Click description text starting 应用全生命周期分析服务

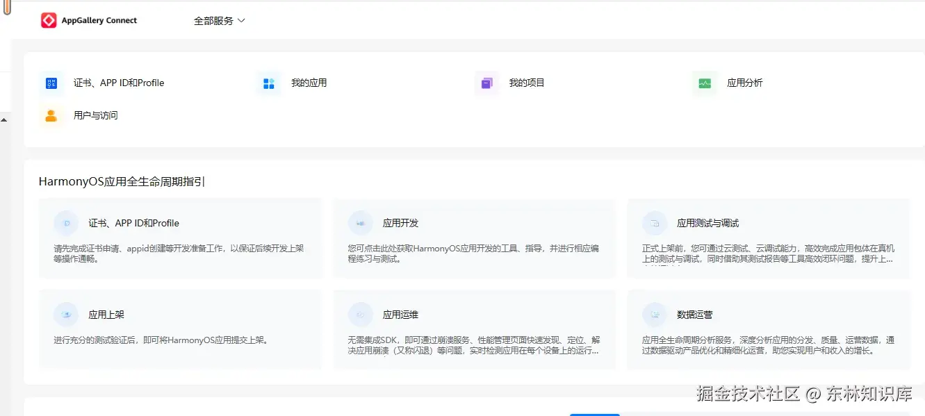point(768,345)
